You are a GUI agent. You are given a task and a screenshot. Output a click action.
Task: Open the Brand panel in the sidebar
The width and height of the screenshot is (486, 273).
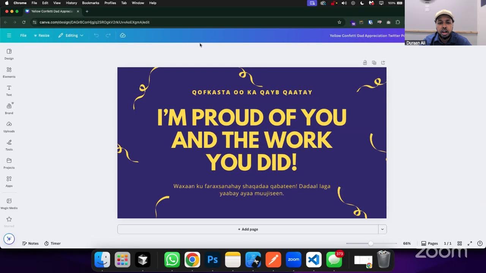coord(9,108)
